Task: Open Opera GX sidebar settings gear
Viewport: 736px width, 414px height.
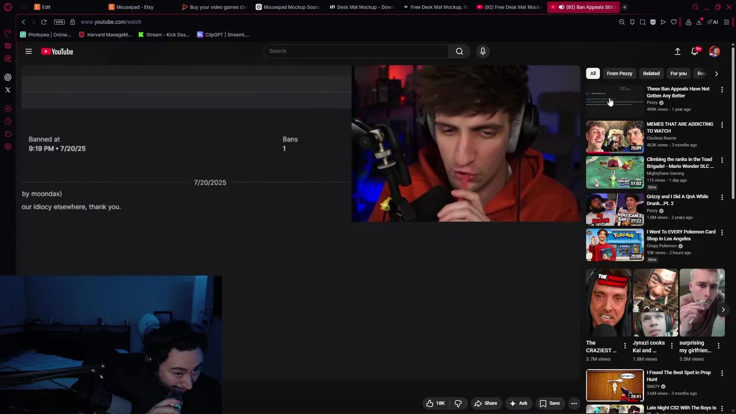Action: tap(7, 147)
